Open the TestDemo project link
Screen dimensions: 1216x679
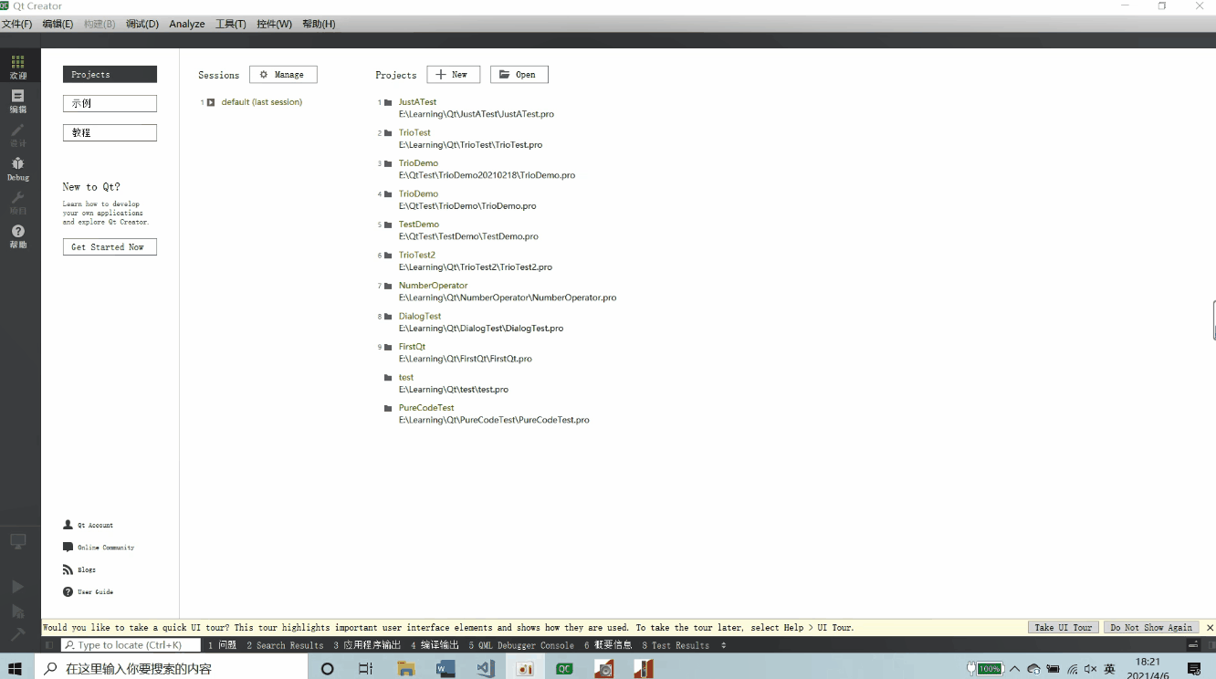pyautogui.click(x=419, y=225)
